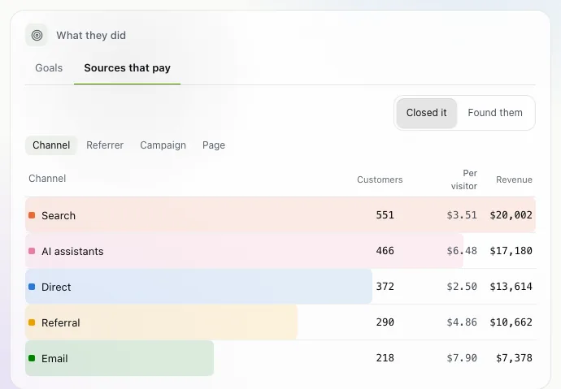561x389 pixels.
Task: Switch breakdown to Page
Action: (x=214, y=145)
